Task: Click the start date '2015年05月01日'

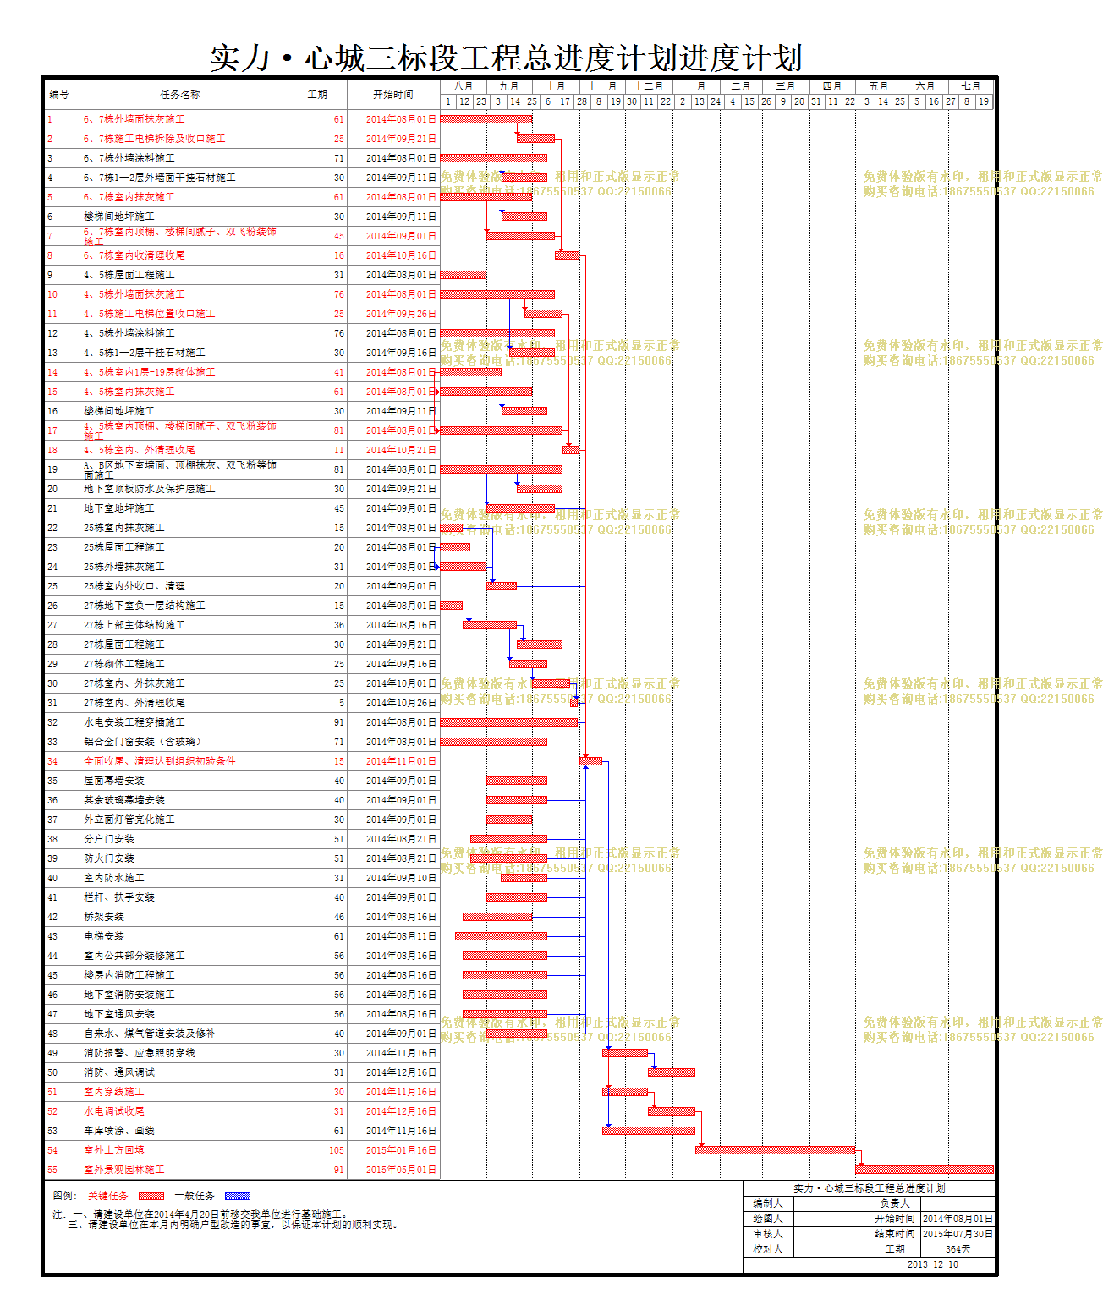Action: click(x=402, y=1170)
